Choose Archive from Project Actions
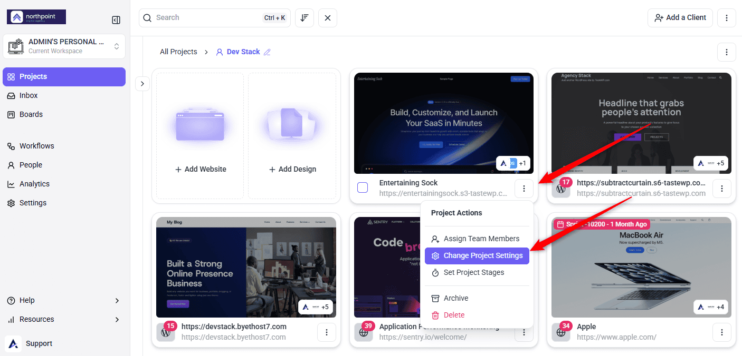742x356 pixels. (477, 298)
